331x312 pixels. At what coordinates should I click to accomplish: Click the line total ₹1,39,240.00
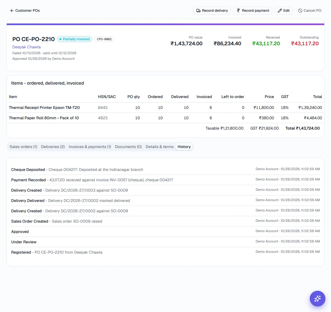point(310,108)
